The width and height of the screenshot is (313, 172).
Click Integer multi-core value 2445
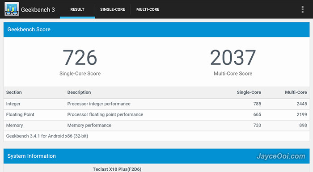[x=302, y=104]
